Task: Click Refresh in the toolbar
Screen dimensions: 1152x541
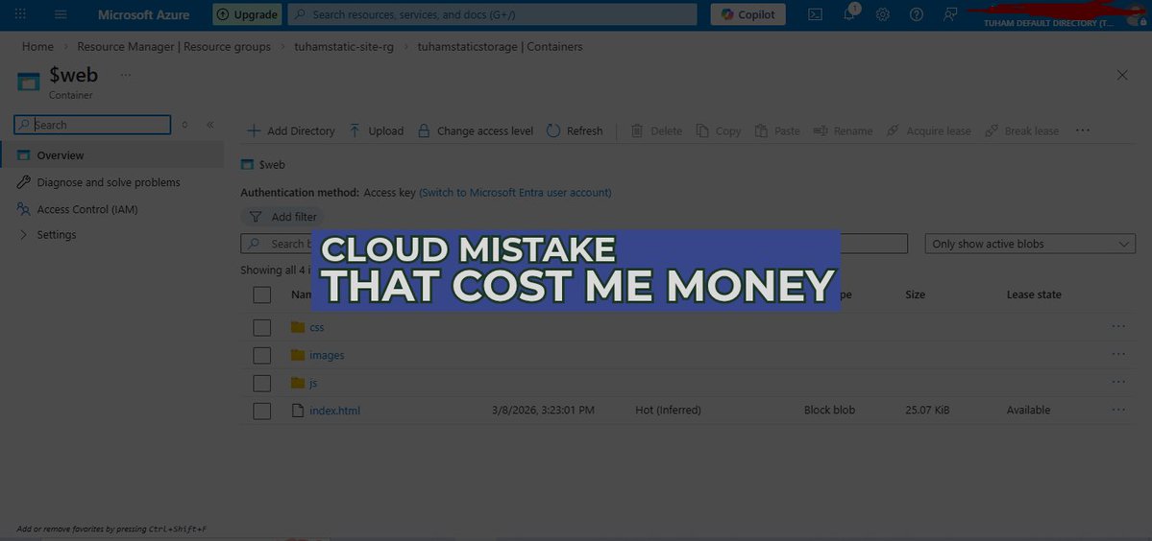Action: click(x=575, y=131)
